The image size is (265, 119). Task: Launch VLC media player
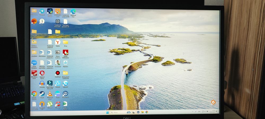coord(50,94)
